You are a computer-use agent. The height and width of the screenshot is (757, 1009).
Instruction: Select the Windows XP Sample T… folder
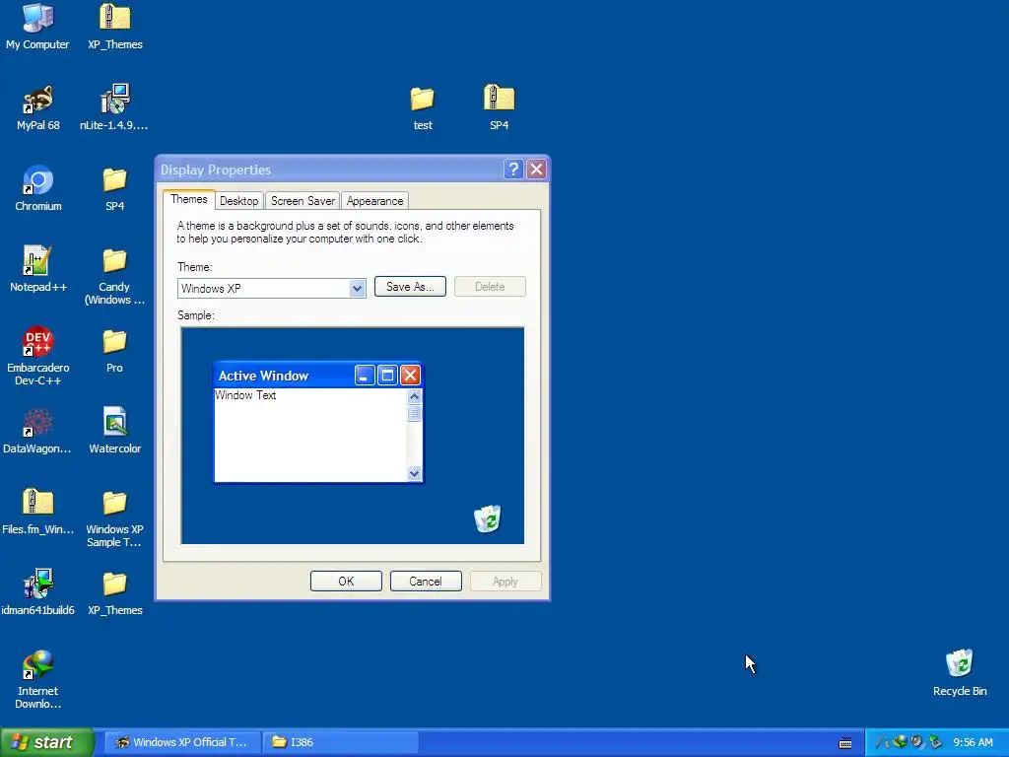click(114, 516)
